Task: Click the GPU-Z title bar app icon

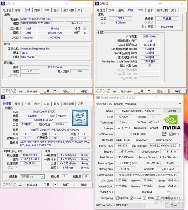Action: click(x=97, y=97)
